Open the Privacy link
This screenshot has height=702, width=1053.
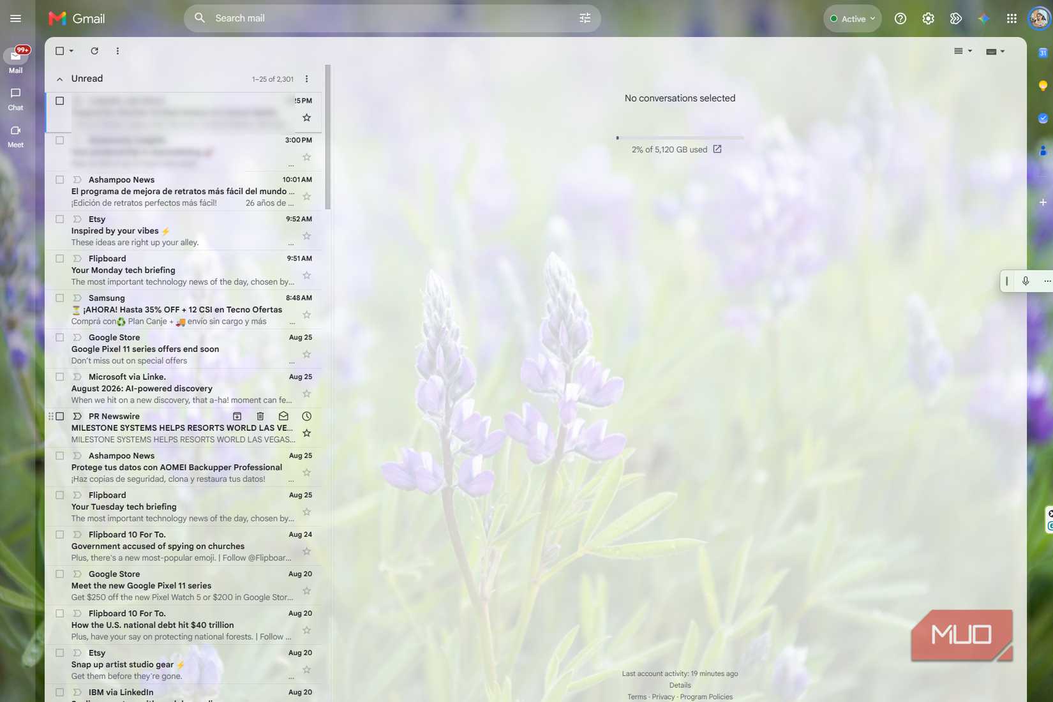pos(663,697)
